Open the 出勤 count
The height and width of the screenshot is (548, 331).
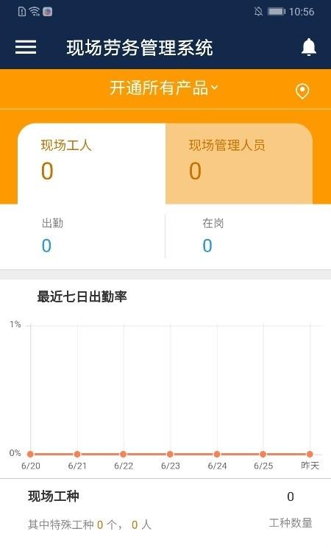tap(47, 246)
